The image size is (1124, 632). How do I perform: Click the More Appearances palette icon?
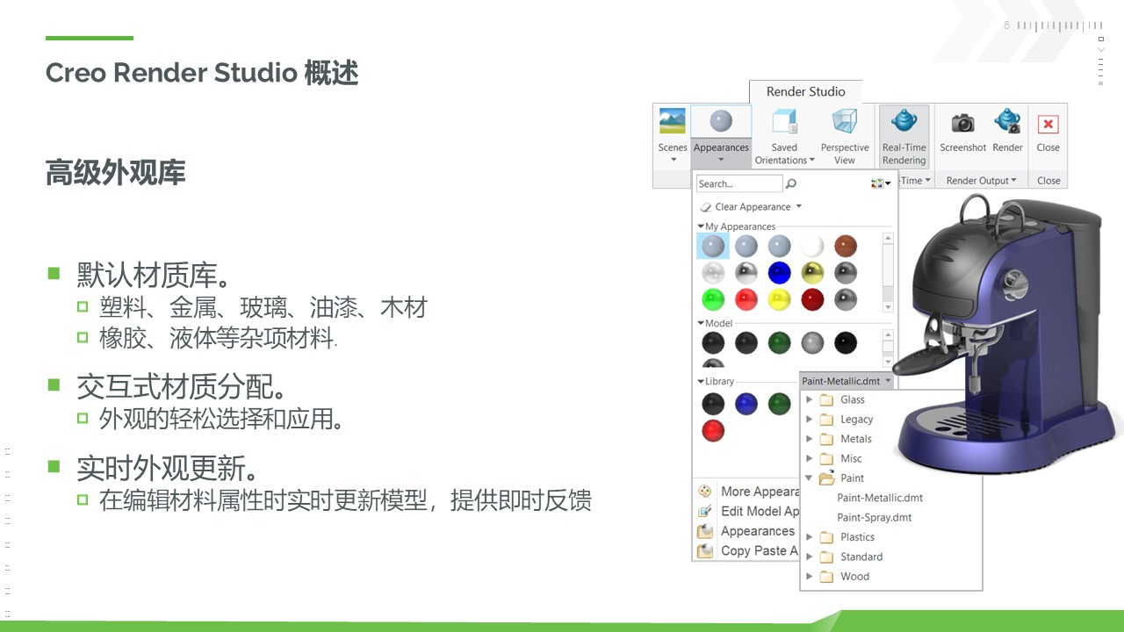coord(704,492)
